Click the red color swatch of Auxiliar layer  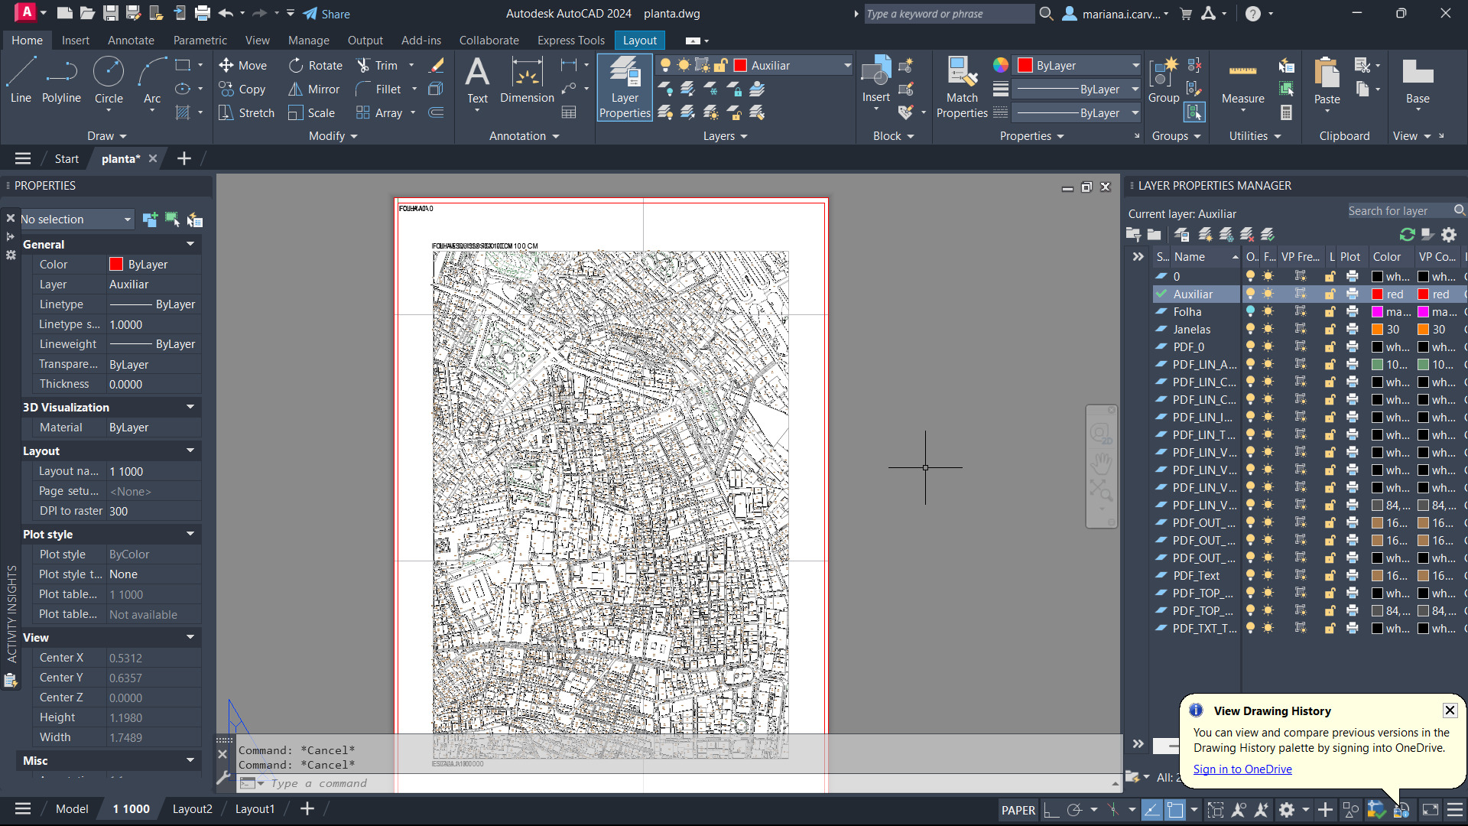pos(1377,294)
